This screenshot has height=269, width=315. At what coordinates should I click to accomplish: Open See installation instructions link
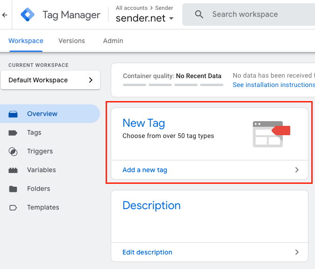click(273, 85)
